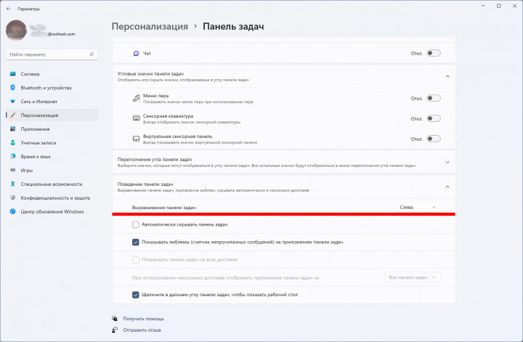Screen dimensions: 523x342
Task: Collapse the Поведение панели задач section
Action: point(447,187)
